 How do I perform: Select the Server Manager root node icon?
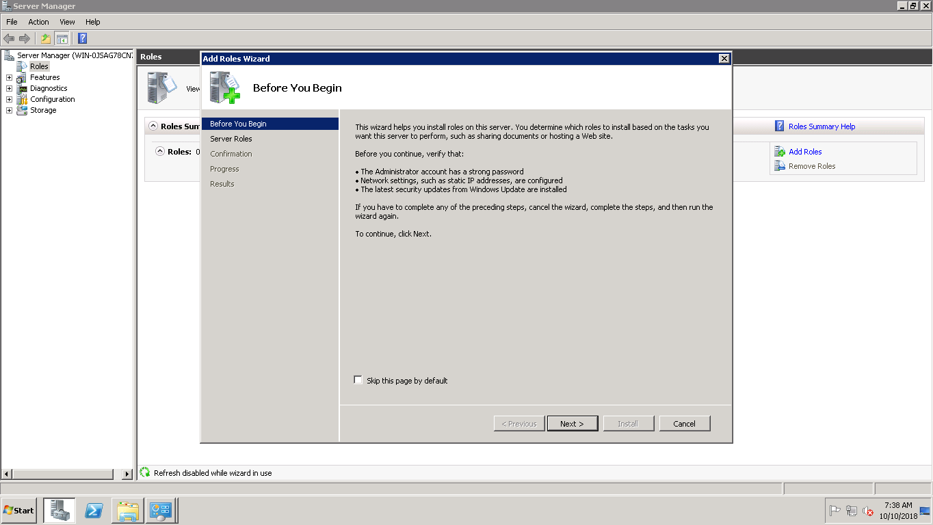tap(9, 55)
